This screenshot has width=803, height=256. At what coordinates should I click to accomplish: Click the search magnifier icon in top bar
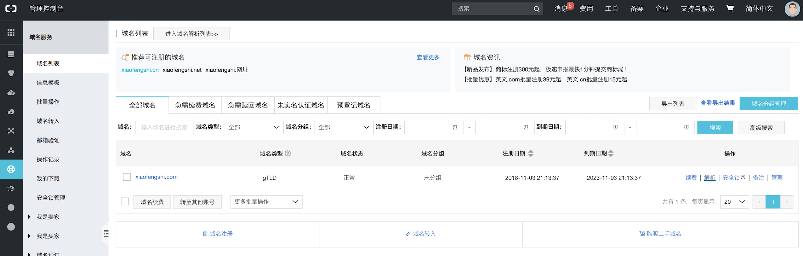(x=536, y=9)
